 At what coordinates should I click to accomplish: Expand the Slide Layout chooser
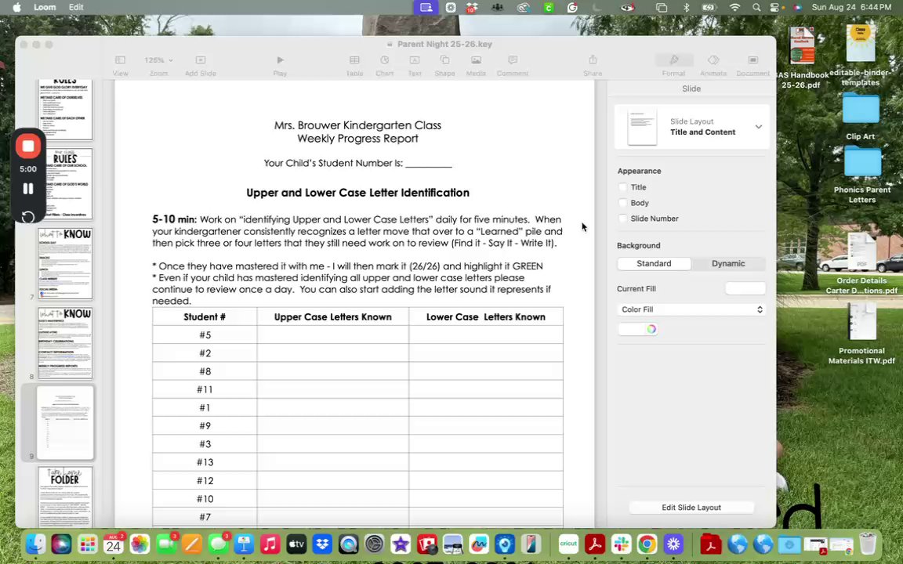coord(759,127)
